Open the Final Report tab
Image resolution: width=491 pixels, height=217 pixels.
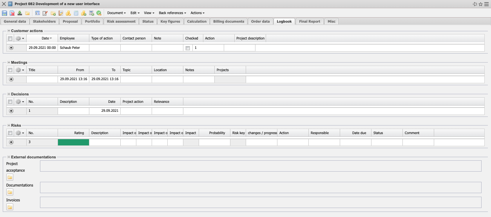click(x=309, y=22)
